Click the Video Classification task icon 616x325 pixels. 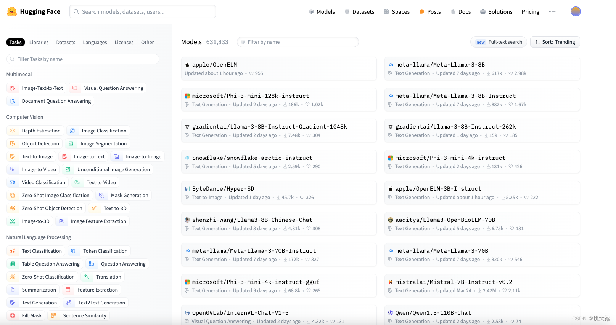click(13, 182)
